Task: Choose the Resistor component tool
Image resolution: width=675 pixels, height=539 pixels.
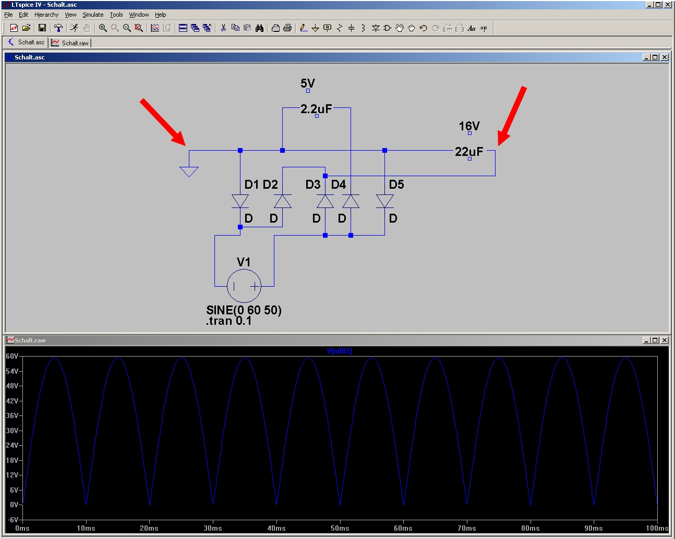Action: [x=340, y=28]
